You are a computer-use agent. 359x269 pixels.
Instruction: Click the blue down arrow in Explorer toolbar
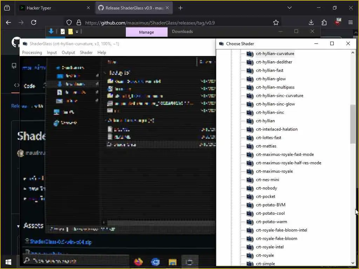51,31
